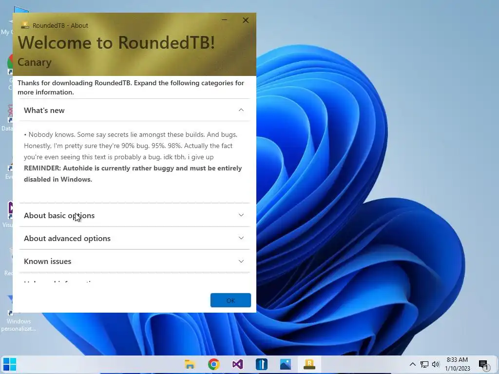Click the Welcome to RoundedTB! heading
499x374 pixels.
pos(116,43)
